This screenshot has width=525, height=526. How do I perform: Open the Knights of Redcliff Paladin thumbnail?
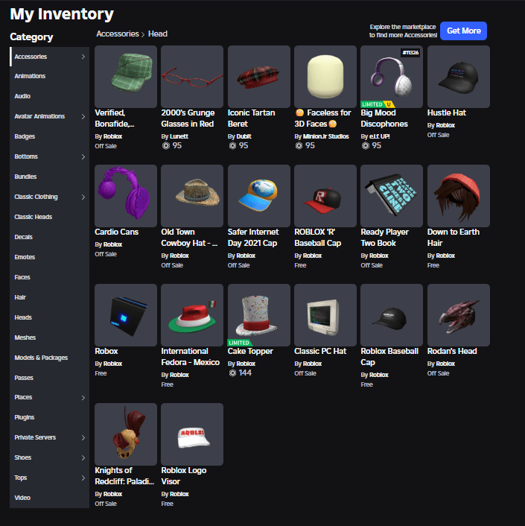click(126, 434)
